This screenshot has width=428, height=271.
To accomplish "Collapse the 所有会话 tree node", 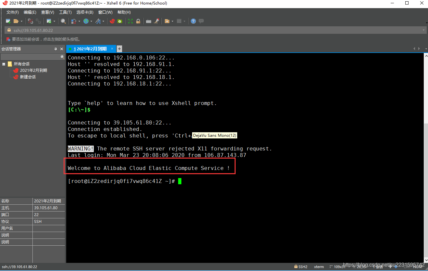I will [4, 64].
